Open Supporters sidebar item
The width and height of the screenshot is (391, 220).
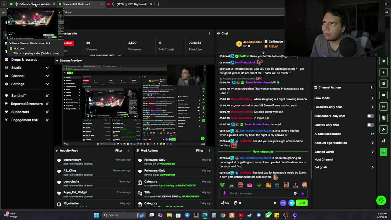(x=27, y=112)
